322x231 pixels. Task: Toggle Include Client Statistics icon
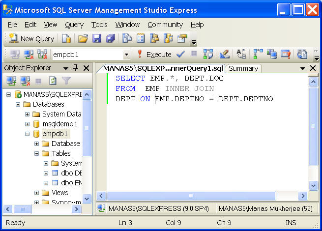coord(271,55)
